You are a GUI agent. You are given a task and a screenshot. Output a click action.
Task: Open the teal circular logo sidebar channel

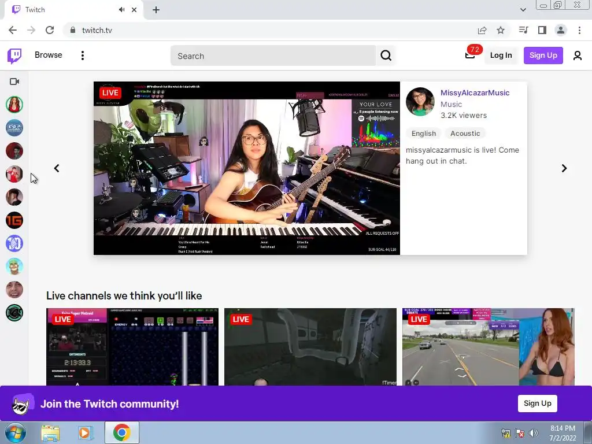pyautogui.click(x=14, y=313)
